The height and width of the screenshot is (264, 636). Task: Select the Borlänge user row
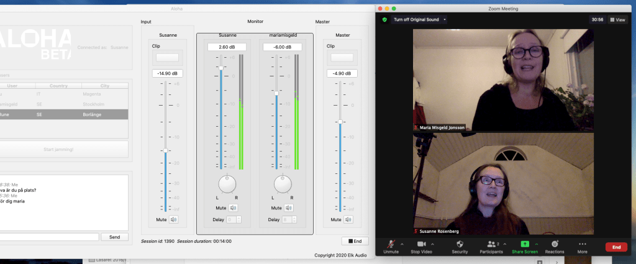(64, 115)
